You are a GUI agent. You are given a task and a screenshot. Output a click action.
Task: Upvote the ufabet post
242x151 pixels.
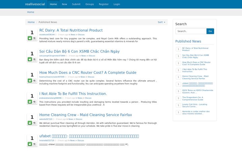[30, 144]
